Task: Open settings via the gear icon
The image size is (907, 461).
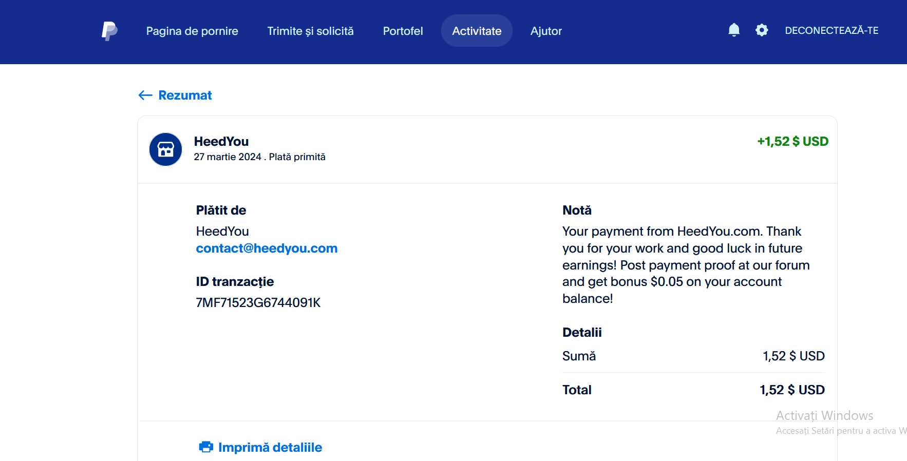Action: click(x=762, y=30)
